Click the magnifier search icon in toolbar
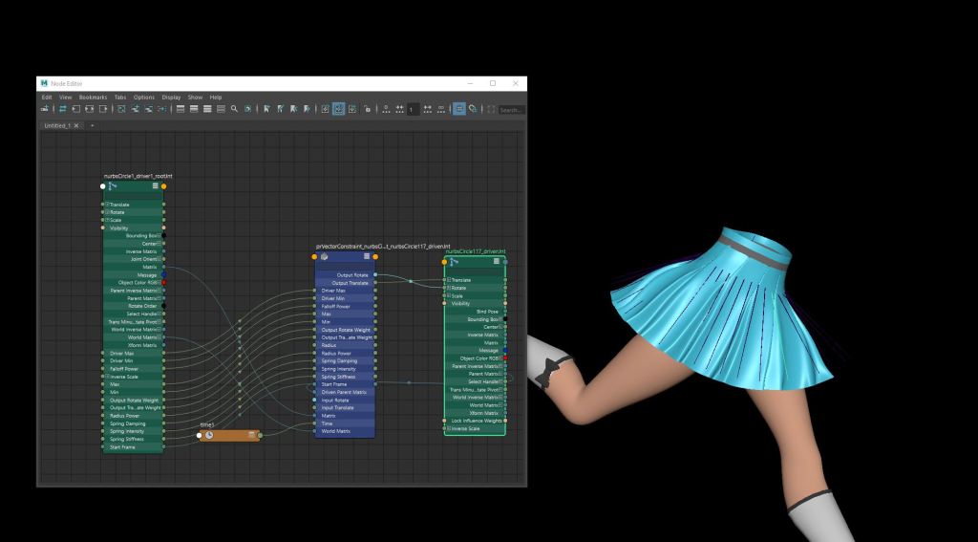 [234, 109]
